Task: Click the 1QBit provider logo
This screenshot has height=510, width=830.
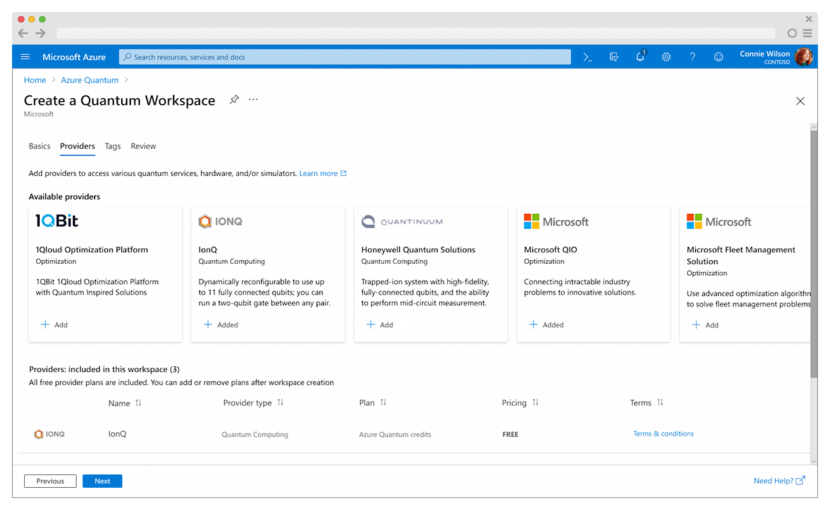Action: (x=57, y=221)
